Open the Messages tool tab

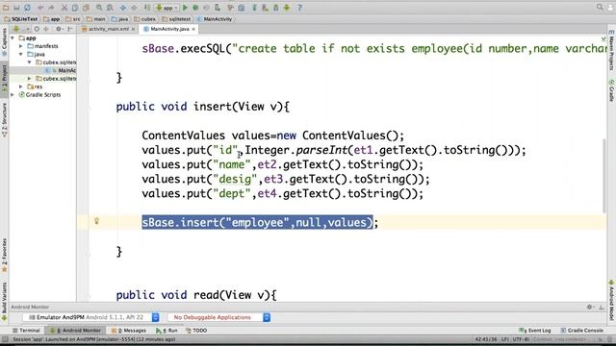(129, 331)
